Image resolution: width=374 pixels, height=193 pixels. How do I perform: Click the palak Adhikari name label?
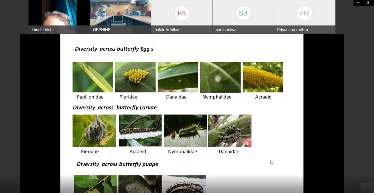pyautogui.click(x=168, y=30)
